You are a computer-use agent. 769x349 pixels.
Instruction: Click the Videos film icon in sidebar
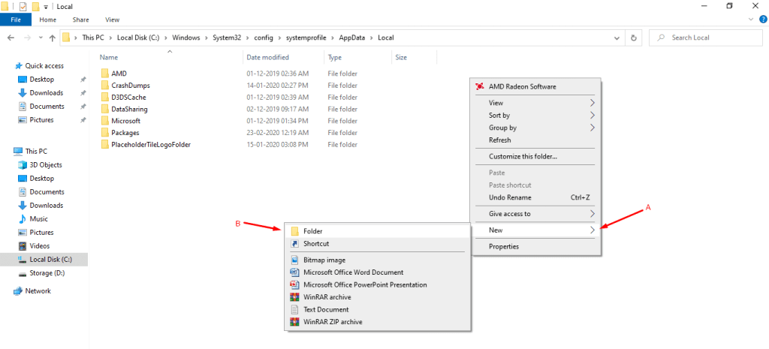[x=22, y=245]
